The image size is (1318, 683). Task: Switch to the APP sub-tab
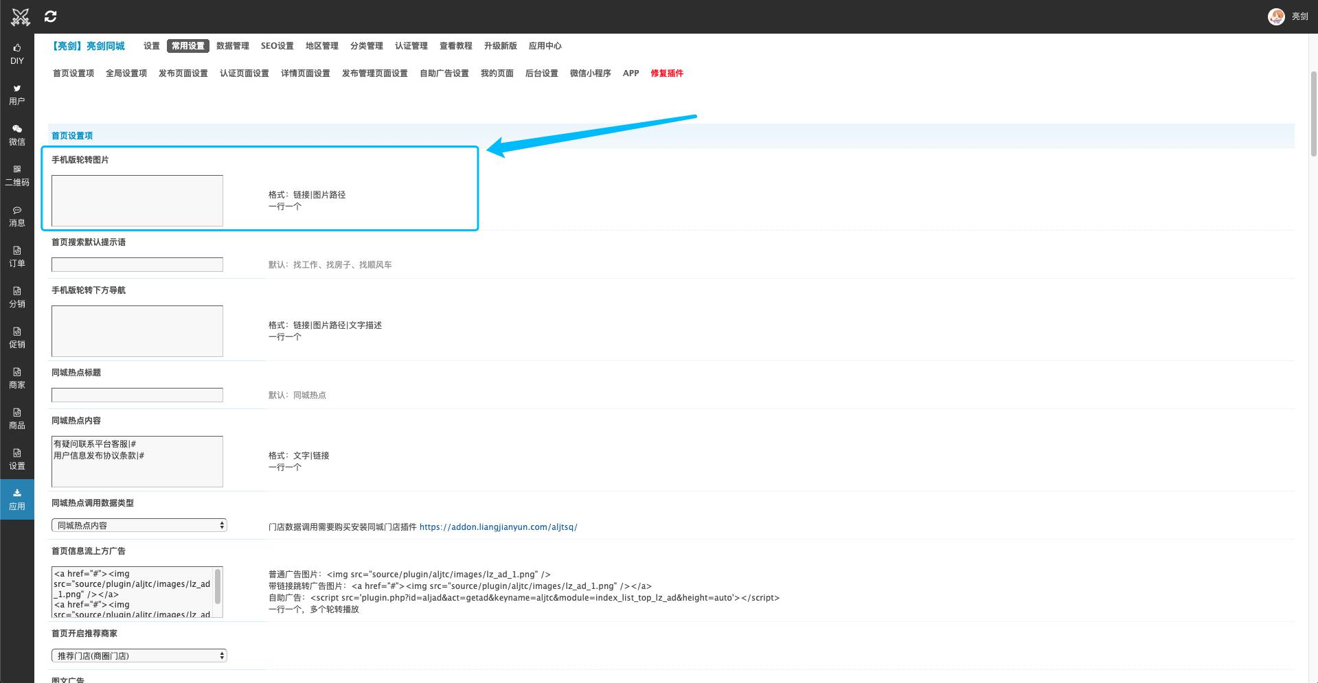[631, 73]
